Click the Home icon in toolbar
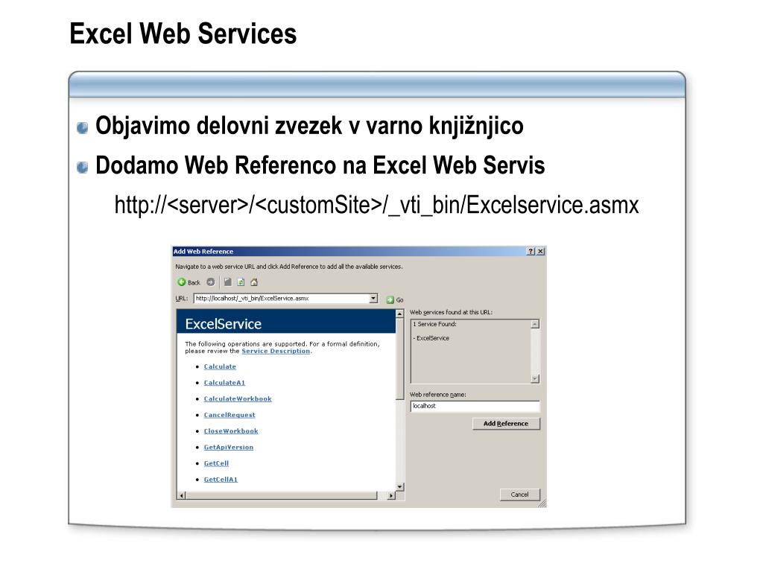Screen dimensions: 763x572 tap(254, 282)
